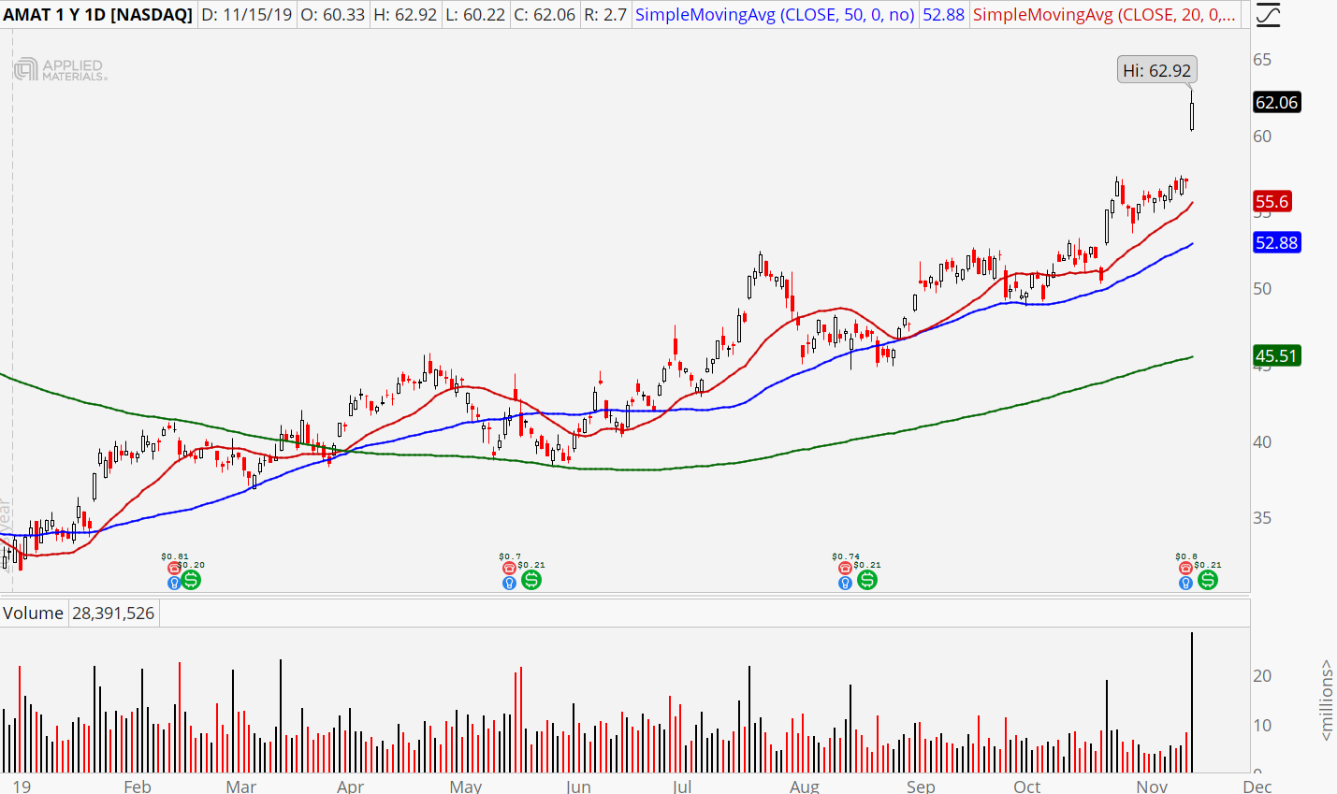This screenshot has width=1337, height=794.
Task: Click the blue lightbulb icon near February
Action: tap(174, 583)
